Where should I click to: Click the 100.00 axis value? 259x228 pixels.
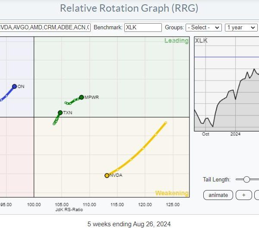coord(34,205)
